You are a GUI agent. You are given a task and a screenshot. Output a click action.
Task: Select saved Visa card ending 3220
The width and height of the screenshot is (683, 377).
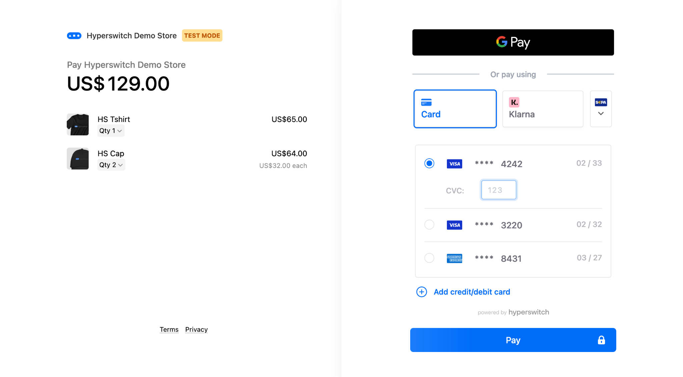pos(429,225)
